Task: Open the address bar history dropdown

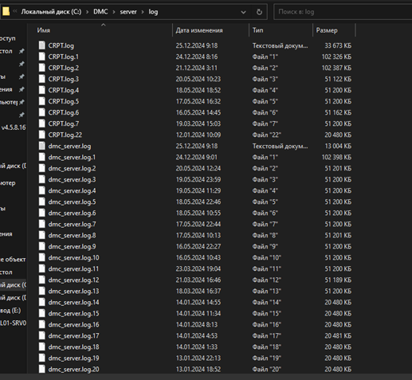Action: coord(243,12)
